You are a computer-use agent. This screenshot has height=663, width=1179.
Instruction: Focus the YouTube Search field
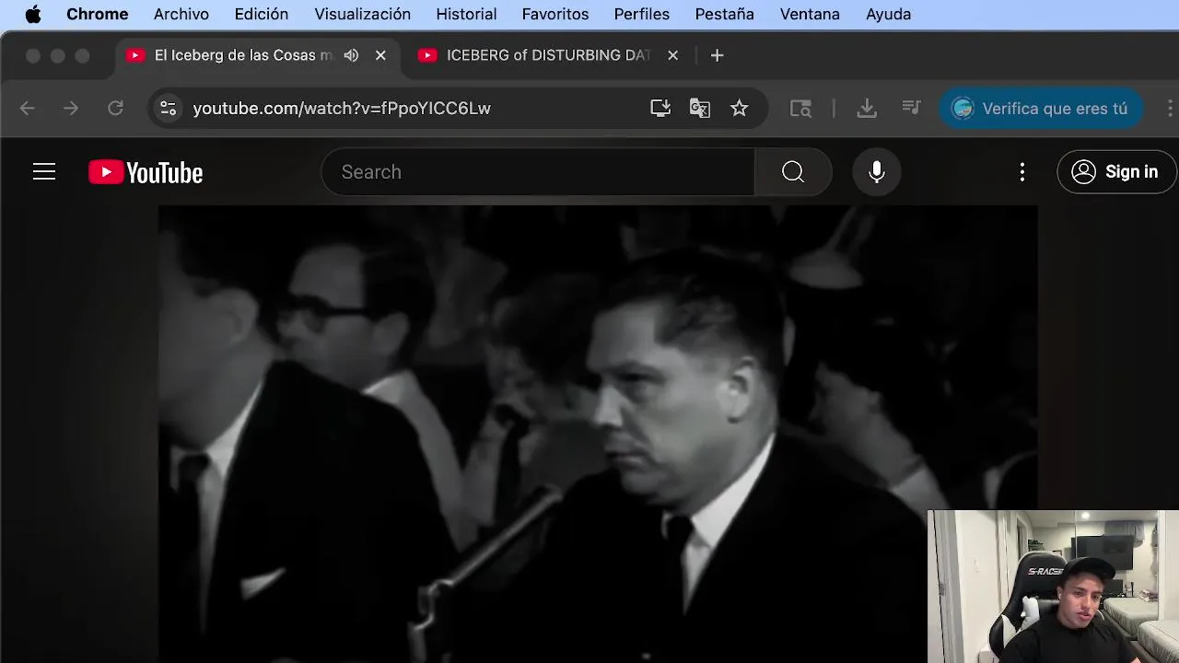click(538, 172)
